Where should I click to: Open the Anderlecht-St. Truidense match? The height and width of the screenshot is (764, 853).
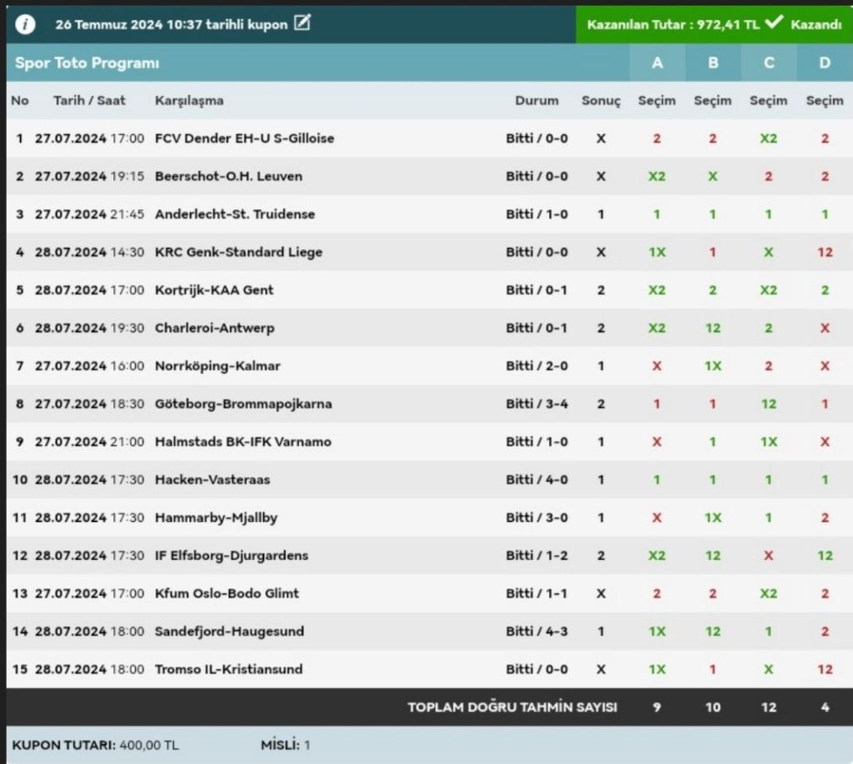click(235, 214)
